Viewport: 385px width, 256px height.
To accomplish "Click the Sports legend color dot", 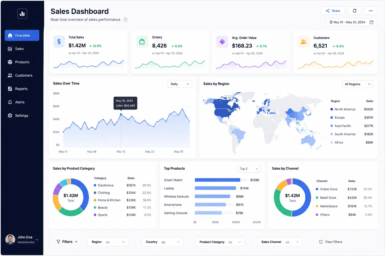I will 95,215.
